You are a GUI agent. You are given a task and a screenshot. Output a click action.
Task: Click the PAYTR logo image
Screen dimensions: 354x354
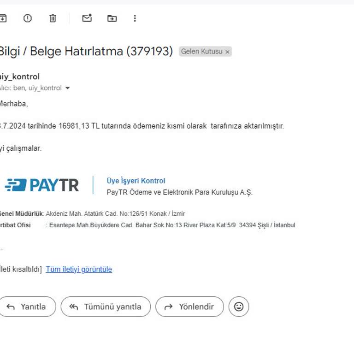point(42,185)
